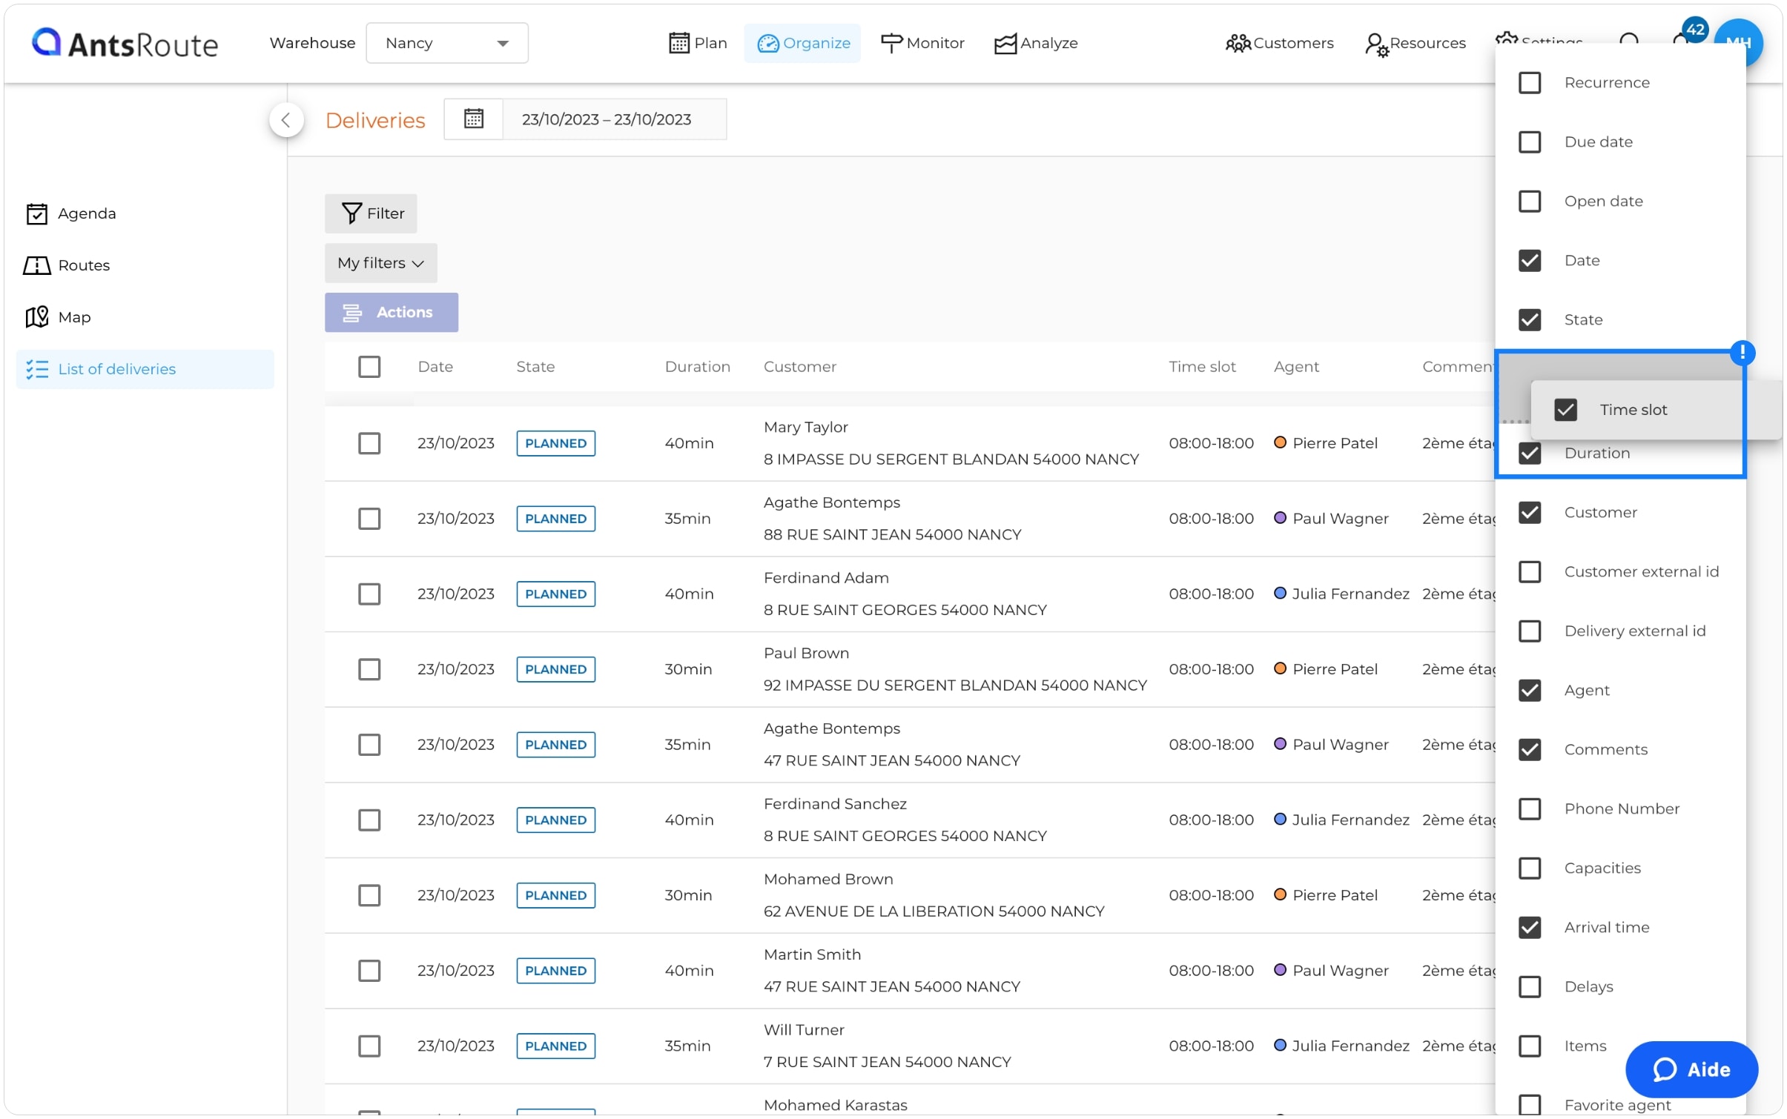
Task: Click address 62 AVENUE DE LA LIBERATION
Action: click(x=934, y=911)
